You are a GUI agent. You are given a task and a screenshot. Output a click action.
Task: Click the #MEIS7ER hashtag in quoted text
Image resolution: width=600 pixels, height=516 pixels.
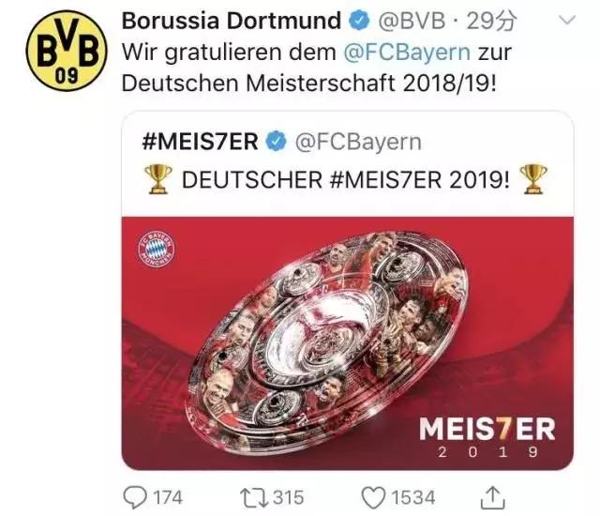[x=385, y=180]
